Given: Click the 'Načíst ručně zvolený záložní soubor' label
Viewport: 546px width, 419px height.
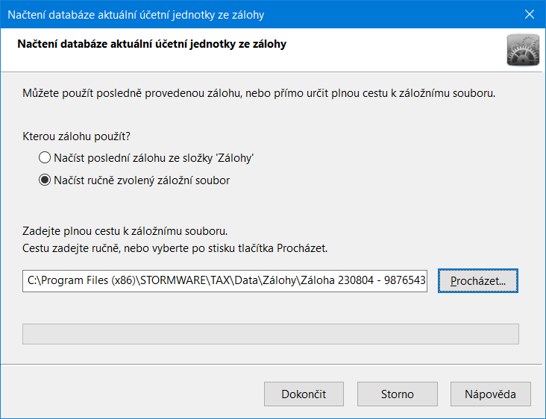Looking at the screenshot, I should click(142, 180).
